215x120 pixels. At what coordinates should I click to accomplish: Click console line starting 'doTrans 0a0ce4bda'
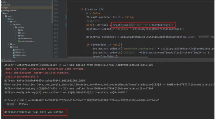[45, 81]
